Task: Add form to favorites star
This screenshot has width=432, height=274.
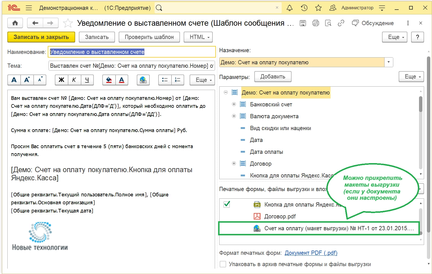Action: (x=68, y=23)
